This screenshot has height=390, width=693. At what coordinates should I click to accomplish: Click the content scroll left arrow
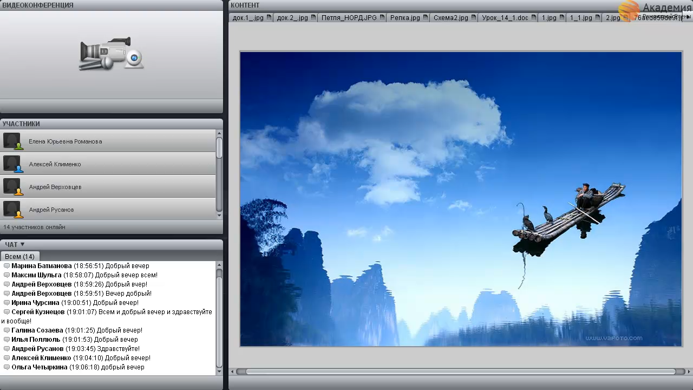pos(233,372)
